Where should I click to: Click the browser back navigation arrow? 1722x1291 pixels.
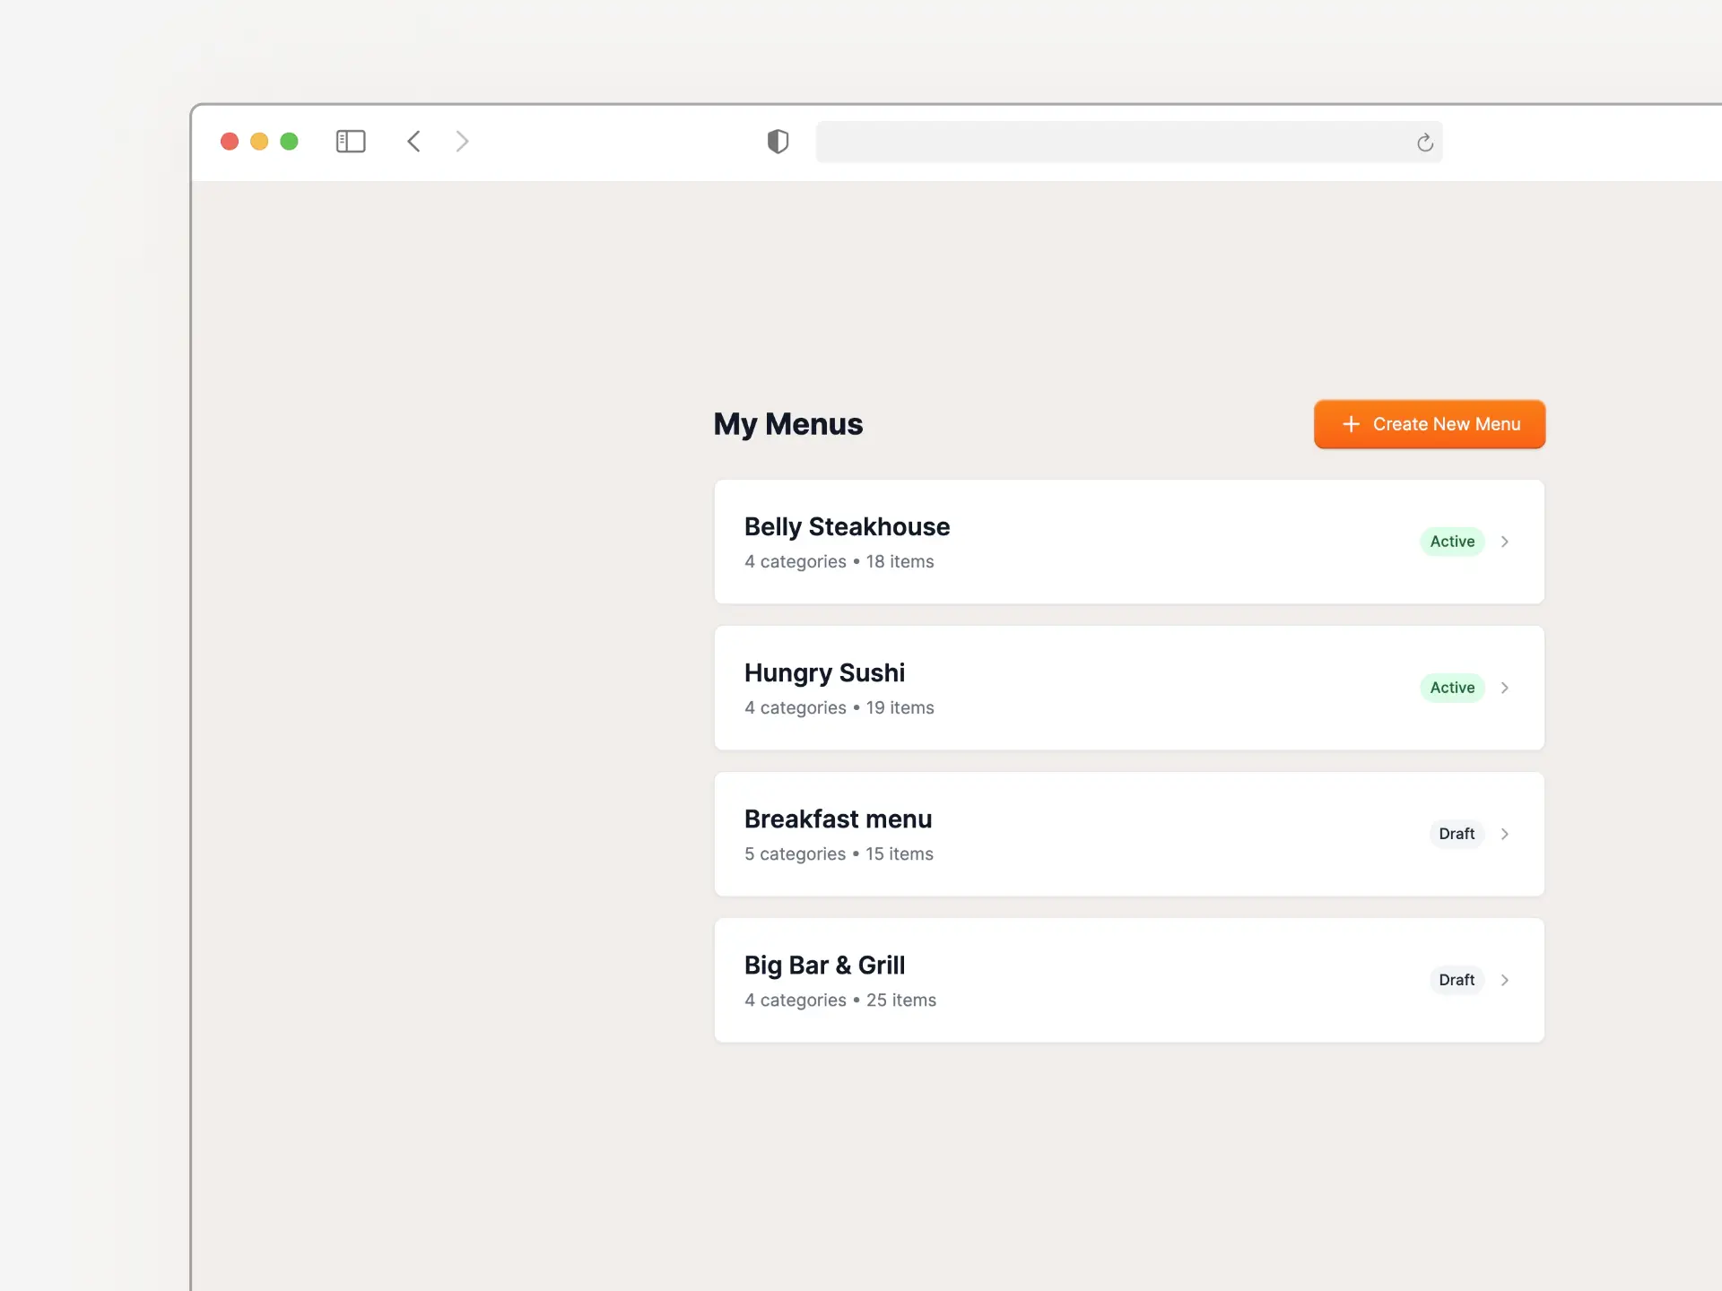tap(413, 141)
